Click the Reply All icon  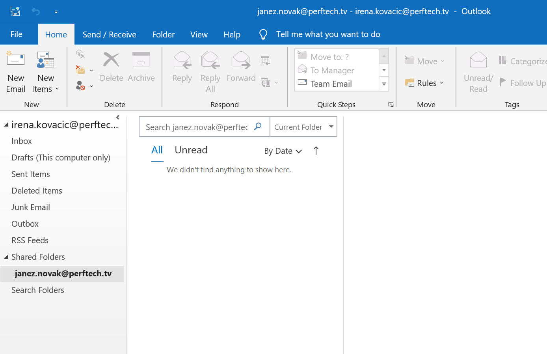[210, 60]
